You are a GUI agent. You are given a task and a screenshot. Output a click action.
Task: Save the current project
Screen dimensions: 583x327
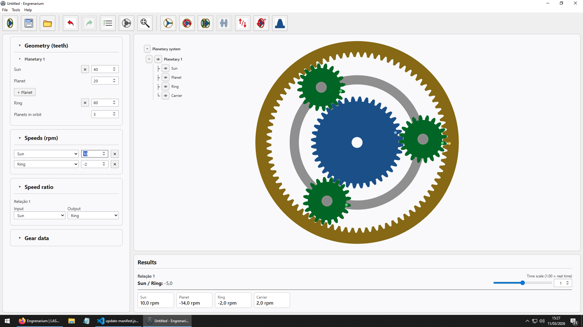tap(29, 23)
